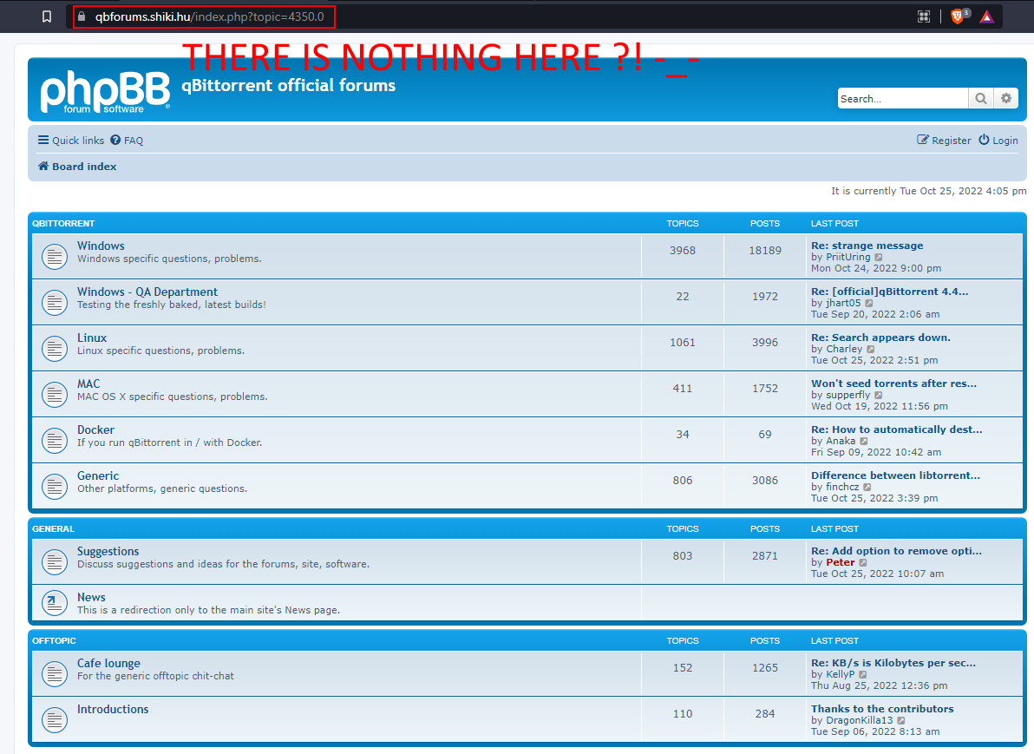1034x754 pixels.
Task: Click the lock icon in the address bar
Action: pos(82,16)
